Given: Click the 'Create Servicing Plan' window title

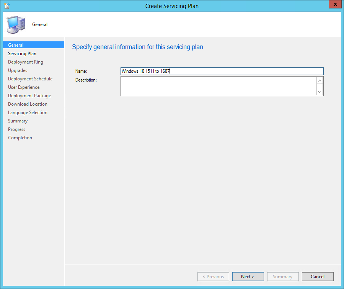Looking at the screenshot, I should pyautogui.click(x=172, y=6).
